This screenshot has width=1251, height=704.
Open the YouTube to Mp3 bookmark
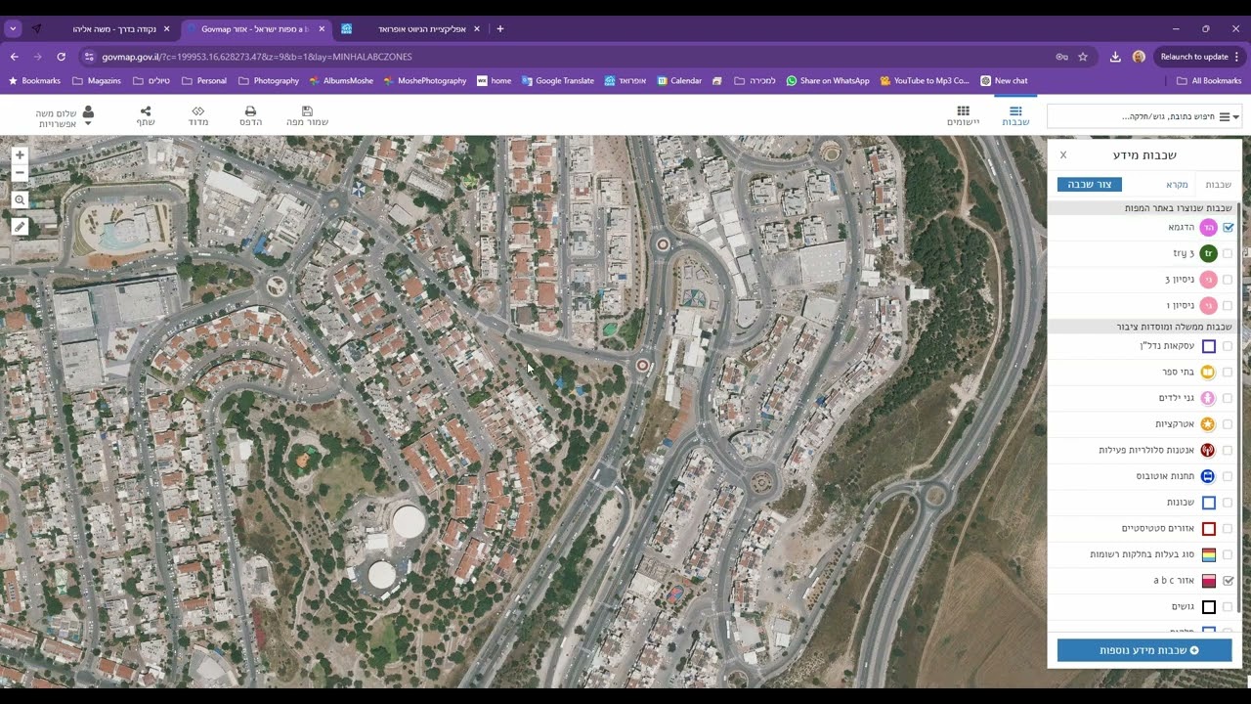(925, 81)
